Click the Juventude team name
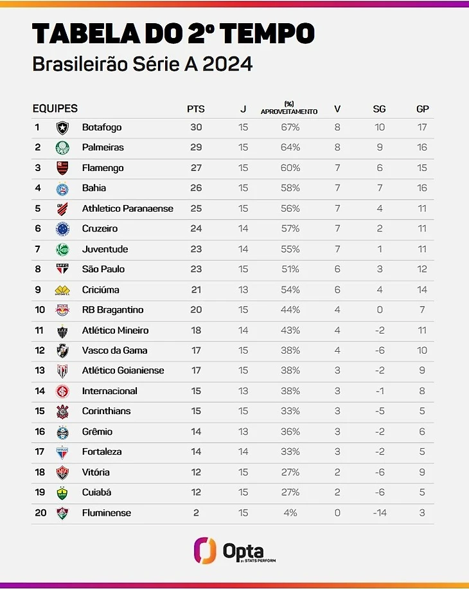The image size is (469, 589). (105, 249)
